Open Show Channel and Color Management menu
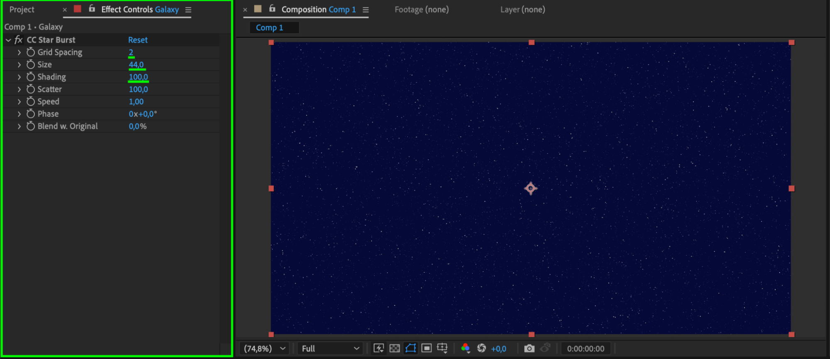This screenshot has width=830, height=359. coord(465,348)
